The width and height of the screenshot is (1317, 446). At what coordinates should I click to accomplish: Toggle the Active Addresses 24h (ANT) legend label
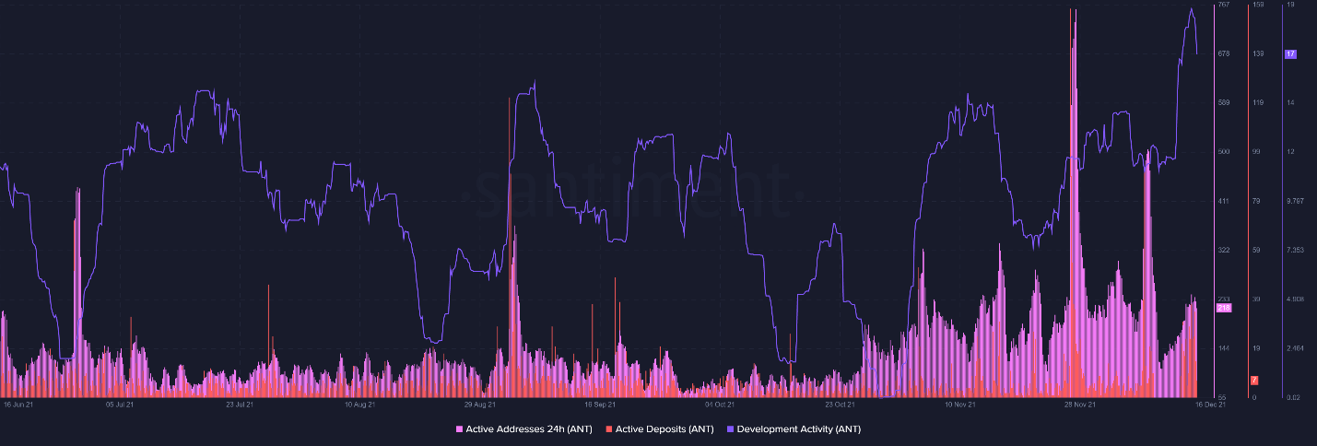pyautogui.click(x=529, y=429)
